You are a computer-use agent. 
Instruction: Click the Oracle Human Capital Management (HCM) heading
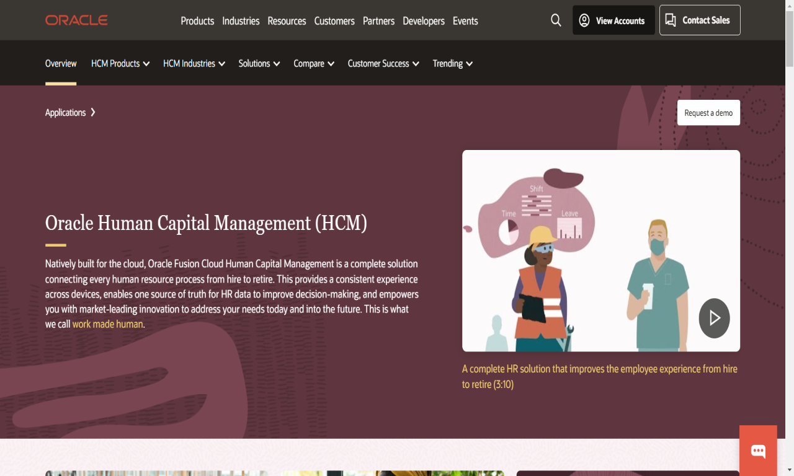pos(206,222)
